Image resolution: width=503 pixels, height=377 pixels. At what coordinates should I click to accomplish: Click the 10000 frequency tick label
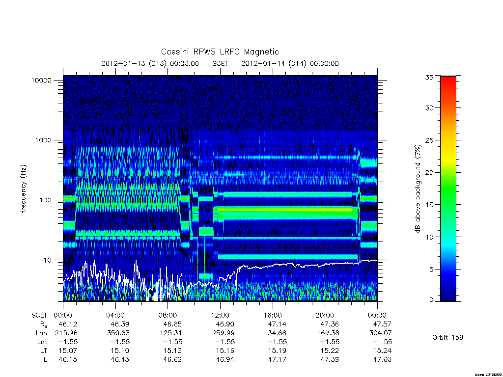[x=41, y=80]
